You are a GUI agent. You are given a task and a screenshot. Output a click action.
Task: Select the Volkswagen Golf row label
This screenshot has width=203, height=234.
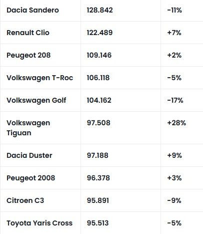tap(36, 100)
